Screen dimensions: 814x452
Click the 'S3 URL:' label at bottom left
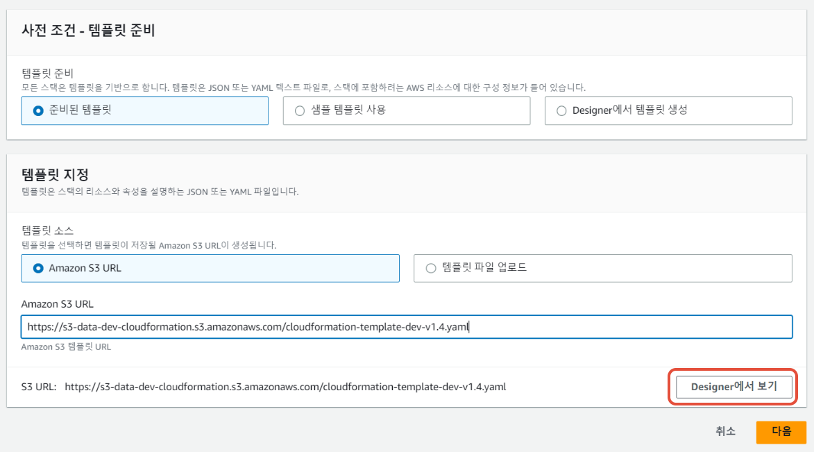click(41, 386)
